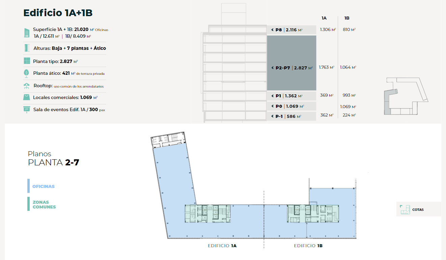446x260 pixels.
Task: Click the 1.064 M² value for P2-P7
Action: coord(348,67)
